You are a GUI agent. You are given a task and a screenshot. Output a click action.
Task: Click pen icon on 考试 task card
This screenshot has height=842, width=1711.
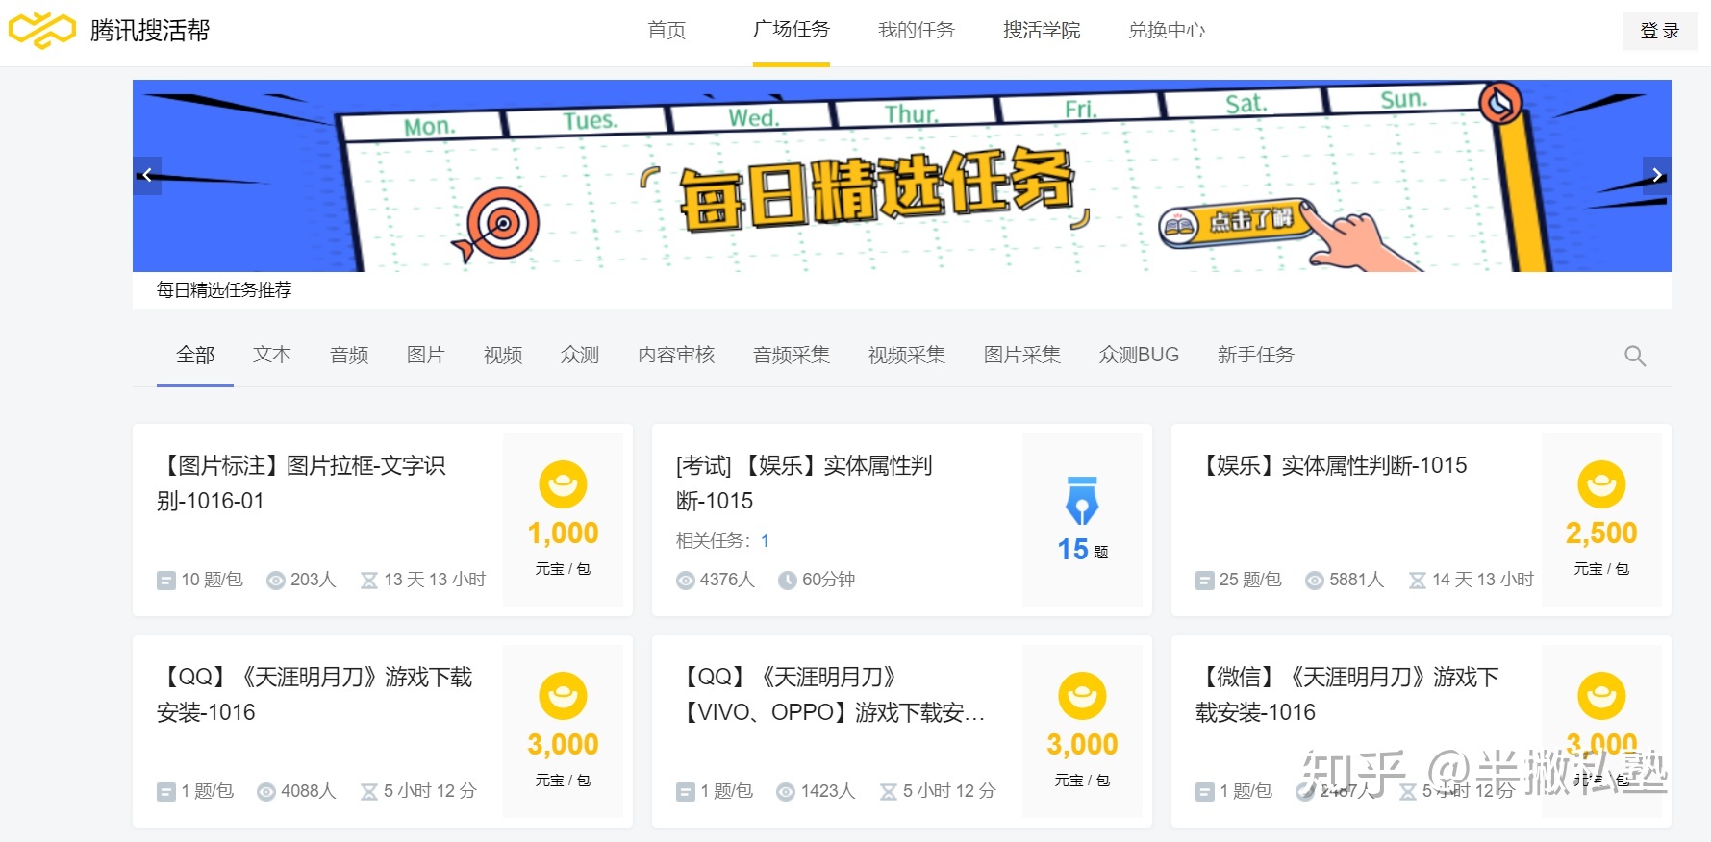pyautogui.click(x=1082, y=500)
